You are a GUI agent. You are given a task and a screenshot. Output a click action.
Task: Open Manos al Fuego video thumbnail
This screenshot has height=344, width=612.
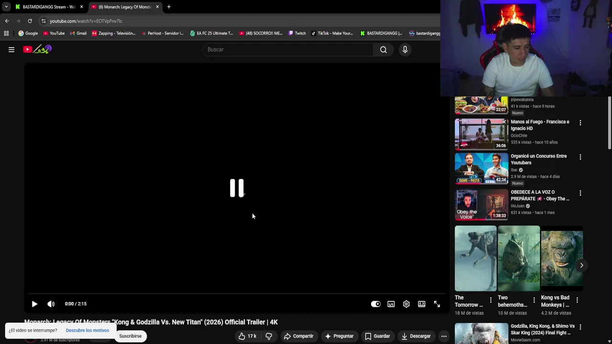(x=481, y=134)
